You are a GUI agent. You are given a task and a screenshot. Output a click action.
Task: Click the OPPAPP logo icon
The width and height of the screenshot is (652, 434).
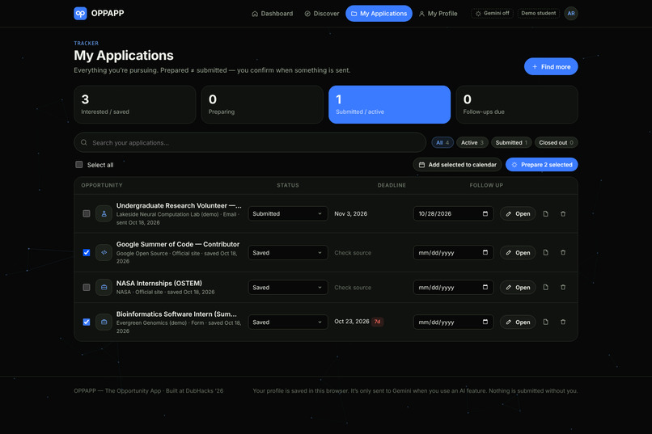tap(80, 13)
